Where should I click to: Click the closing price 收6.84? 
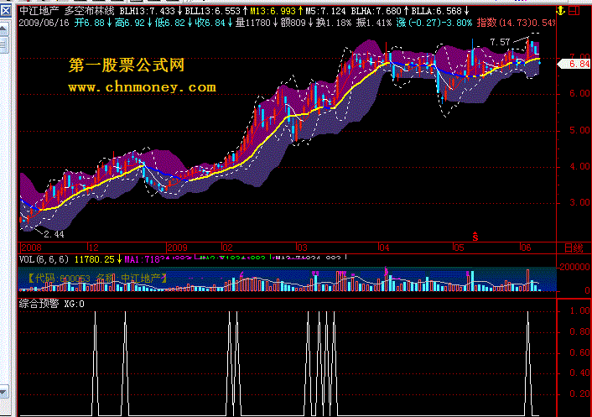pyautogui.click(x=210, y=23)
